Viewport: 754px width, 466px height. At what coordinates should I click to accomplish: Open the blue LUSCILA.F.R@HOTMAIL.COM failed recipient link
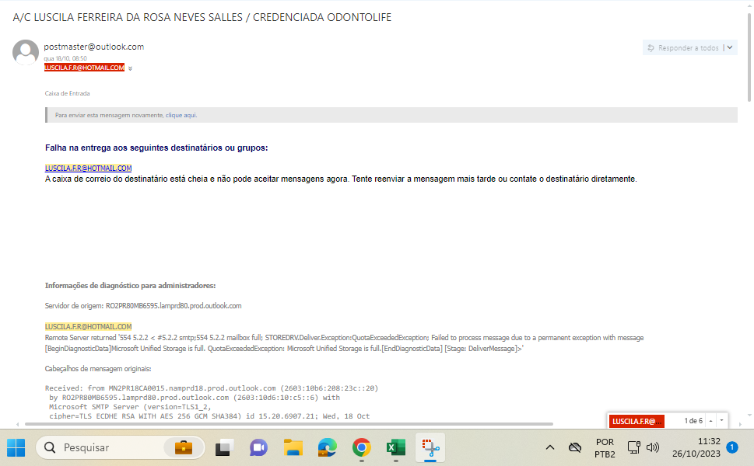pyautogui.click(x=88, y=168)
